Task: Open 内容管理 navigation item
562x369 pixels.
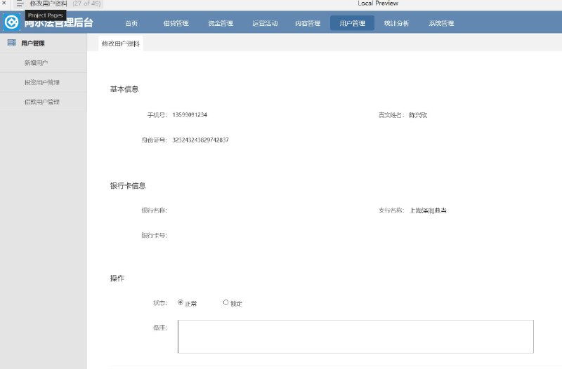Action: tap(308, 23)
